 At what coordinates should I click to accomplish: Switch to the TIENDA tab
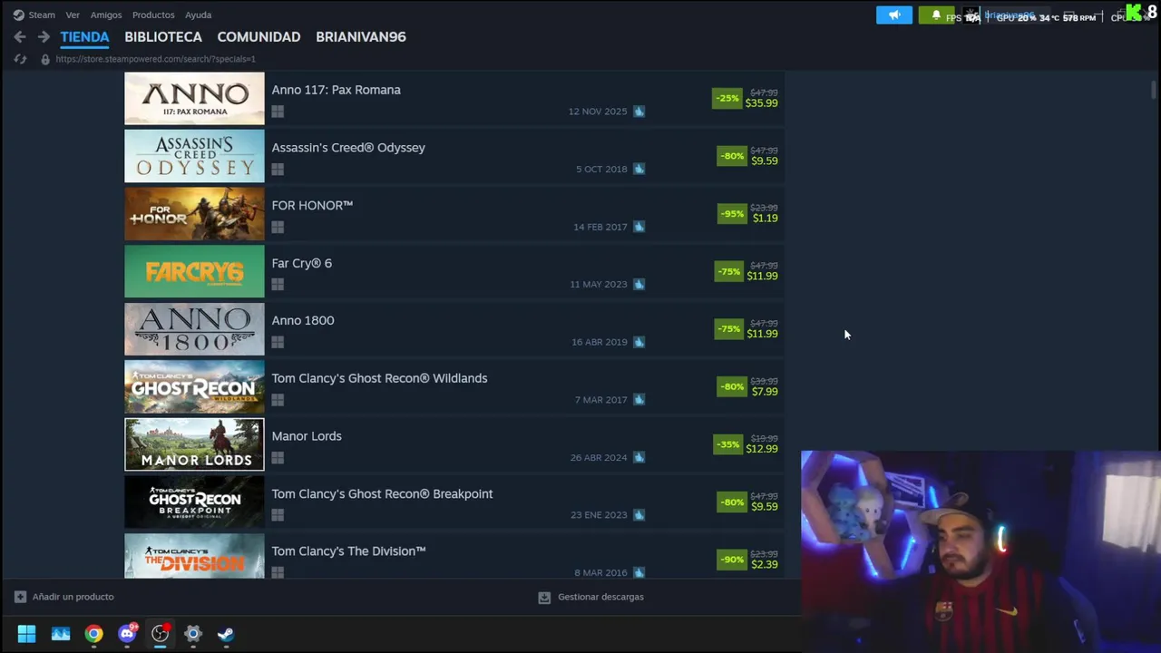pyautogui.click(x=84, y=37)
